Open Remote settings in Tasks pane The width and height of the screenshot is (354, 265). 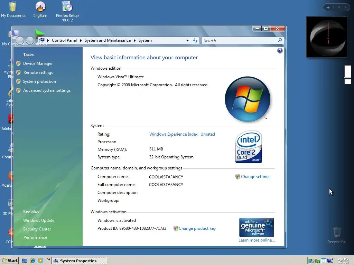point(38,72)
